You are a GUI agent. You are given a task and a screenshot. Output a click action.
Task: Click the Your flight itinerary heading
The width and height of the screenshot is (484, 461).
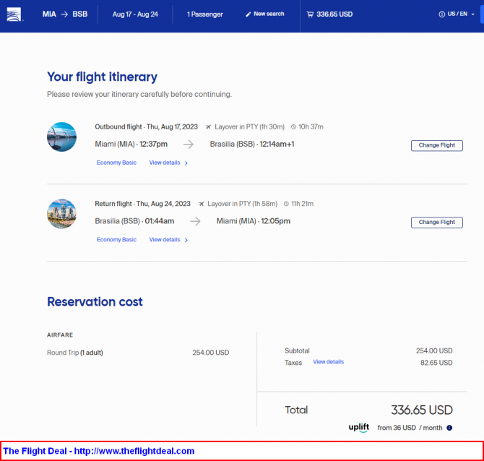coord(102,77)
